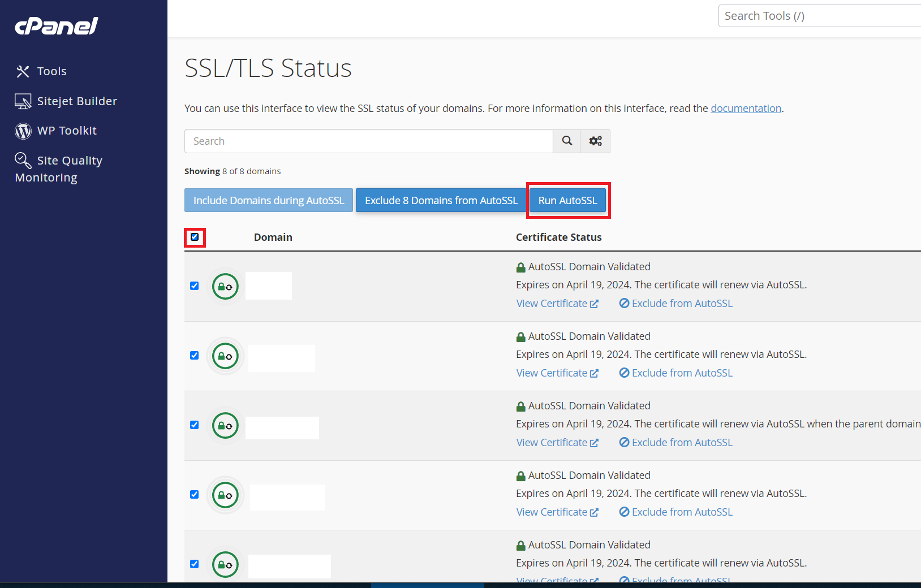Click the Certificate Status column header

(559, 237)
